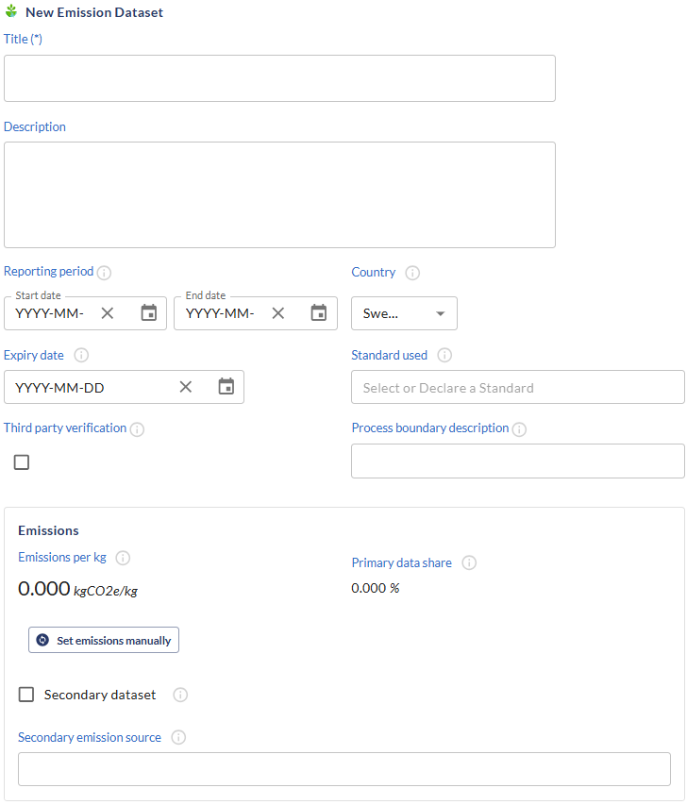Viewport: 687px width, 805px height.
Task: Clear the Start date field
Action: 108,313
